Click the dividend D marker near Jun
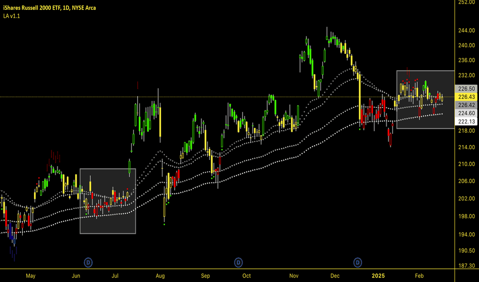479x282 pixels. coord(88,263)
